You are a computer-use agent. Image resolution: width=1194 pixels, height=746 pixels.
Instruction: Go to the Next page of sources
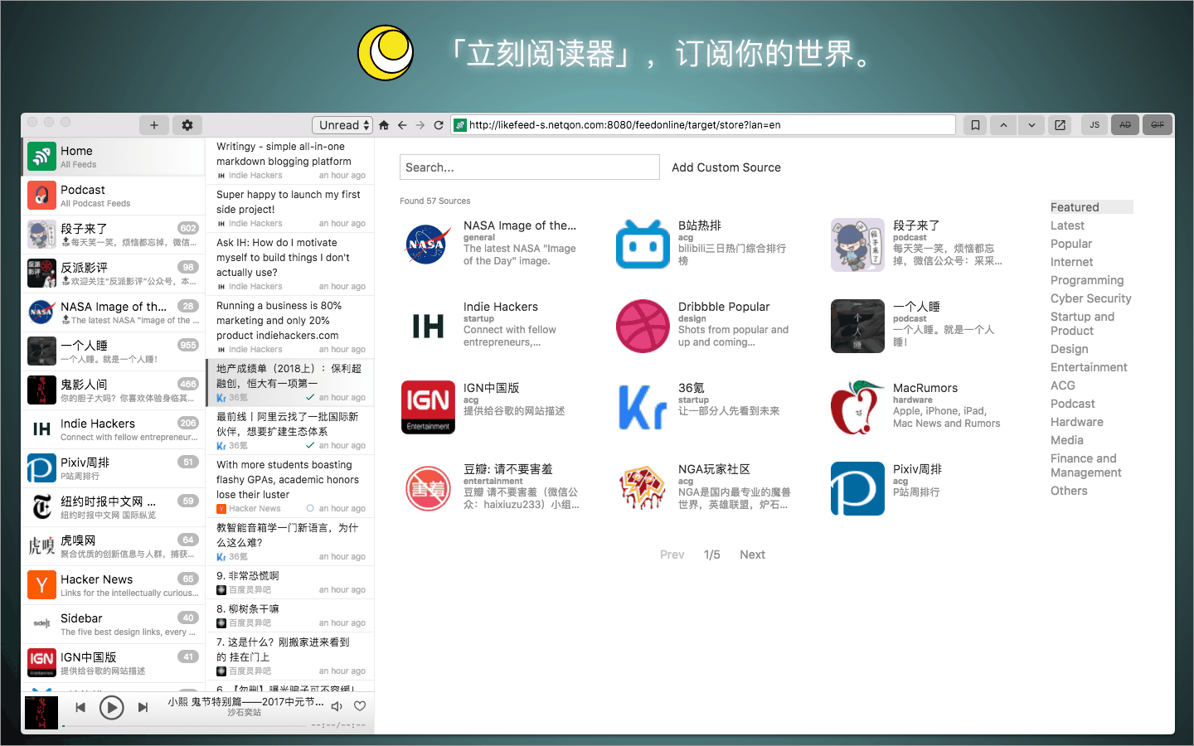751,554
